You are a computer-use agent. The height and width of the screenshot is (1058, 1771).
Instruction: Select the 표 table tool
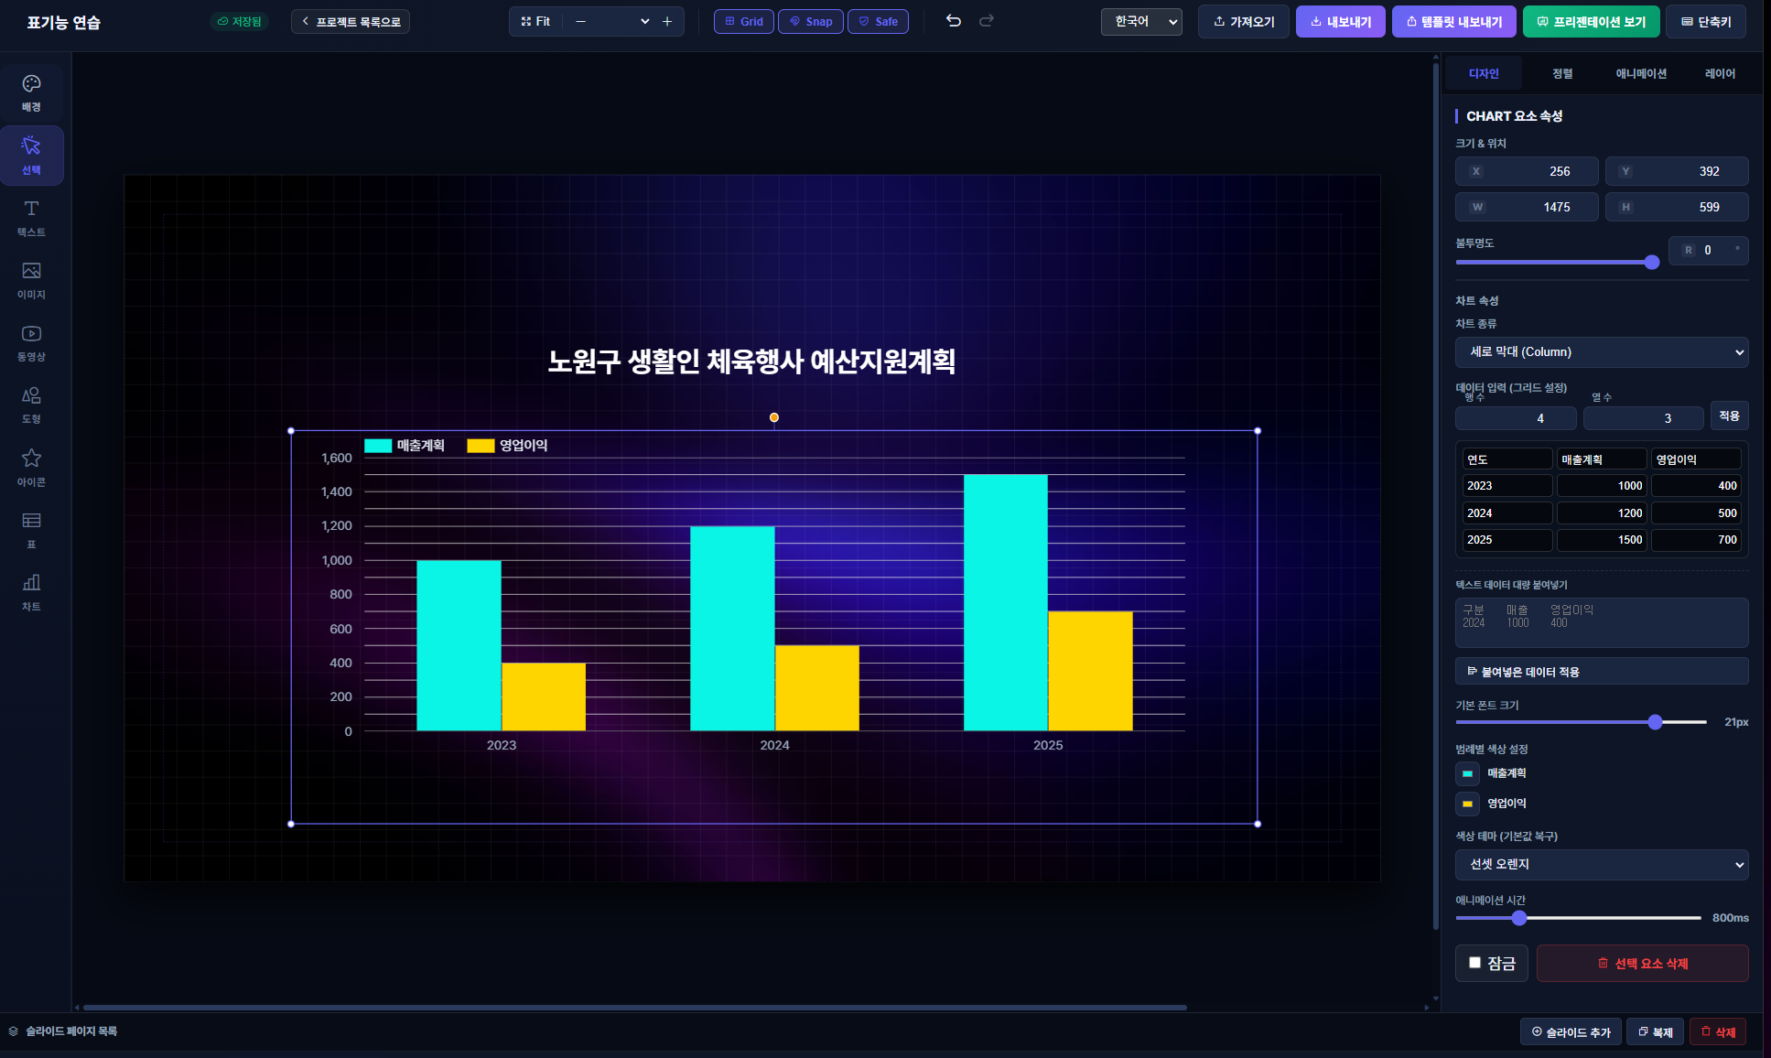pos(31,530)
